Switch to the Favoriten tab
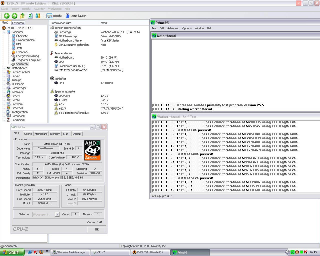Screen dimensions: 320x256 click(x=18, y=23)
